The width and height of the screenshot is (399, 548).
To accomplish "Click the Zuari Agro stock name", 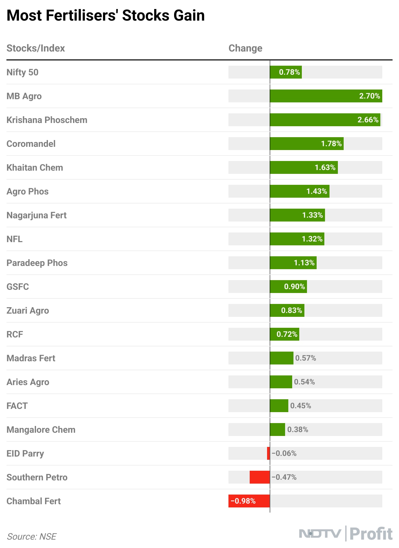I will (x=28, y=310).
